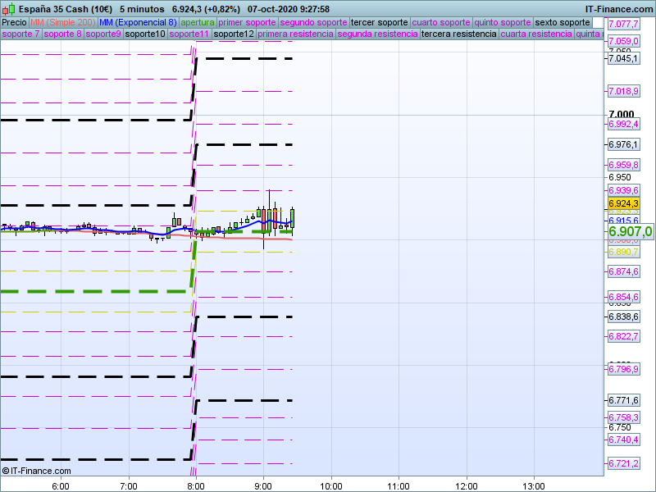Open the 5 minutos timeframe label
Viewport: 656px width, 492px height.
142,9
